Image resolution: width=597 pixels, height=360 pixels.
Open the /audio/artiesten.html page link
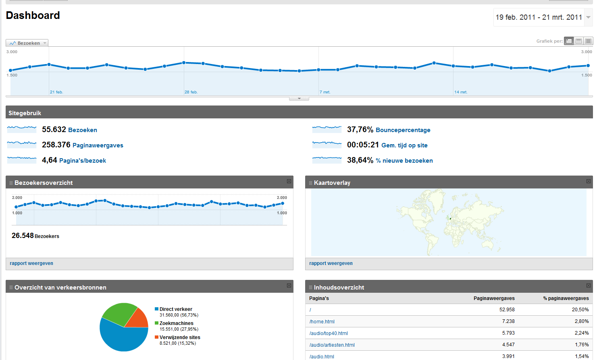coord(332,345)
